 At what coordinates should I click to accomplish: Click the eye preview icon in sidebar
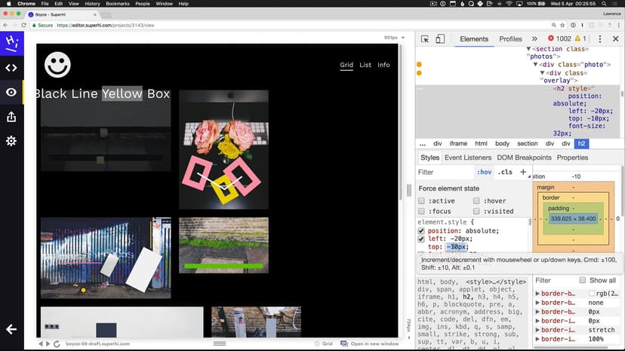click(11, 92)
